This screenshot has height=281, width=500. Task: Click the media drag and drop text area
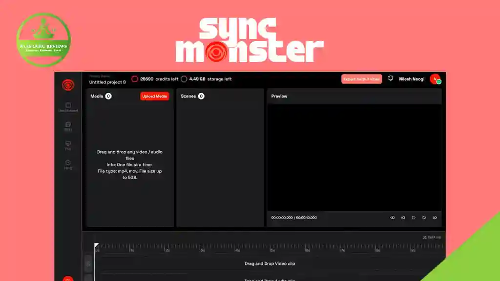pyautogui.click(x=130, y=165)
